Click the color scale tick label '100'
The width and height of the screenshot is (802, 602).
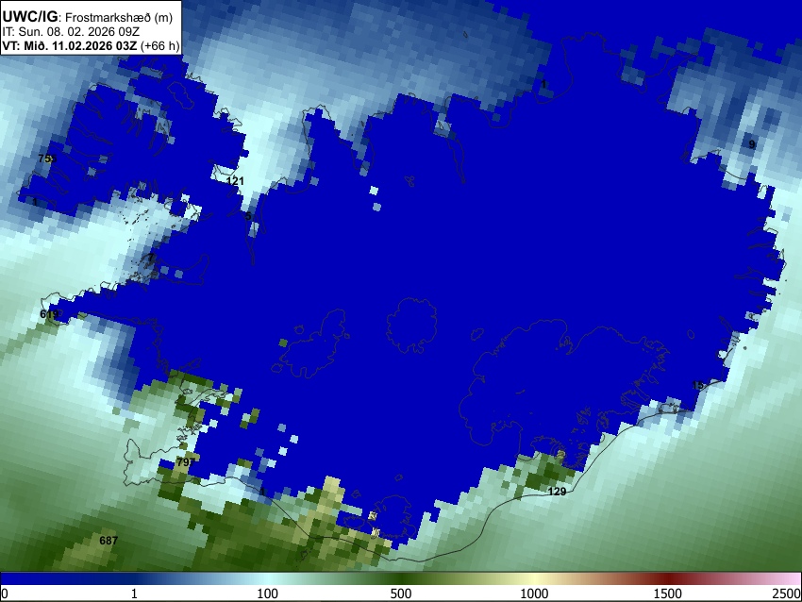[267, 594]
